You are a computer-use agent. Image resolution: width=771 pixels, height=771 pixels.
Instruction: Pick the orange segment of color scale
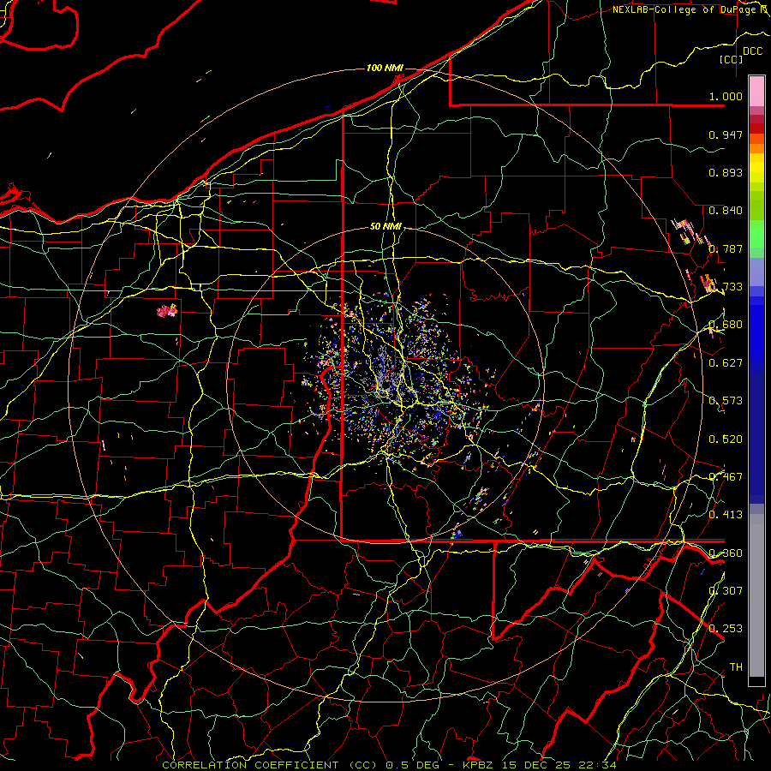point(756,148)
